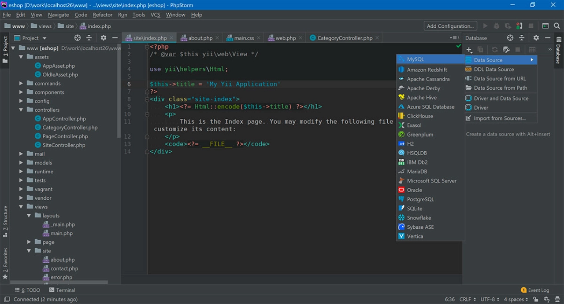Screen dimensions: 564x304
Task: Click the stop square in Database toolbar
Action: click(518, 50)
